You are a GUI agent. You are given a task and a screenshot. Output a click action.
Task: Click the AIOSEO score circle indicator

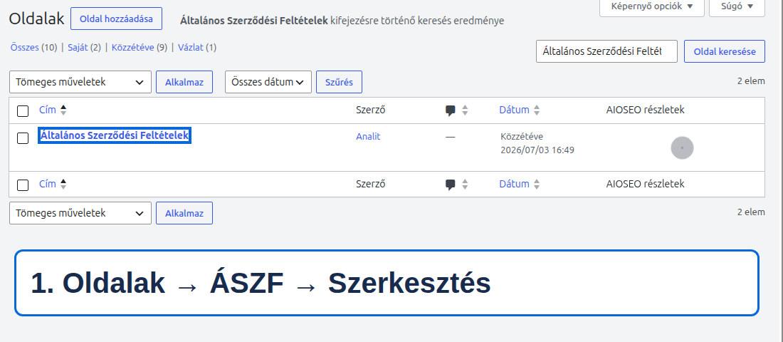682,148
